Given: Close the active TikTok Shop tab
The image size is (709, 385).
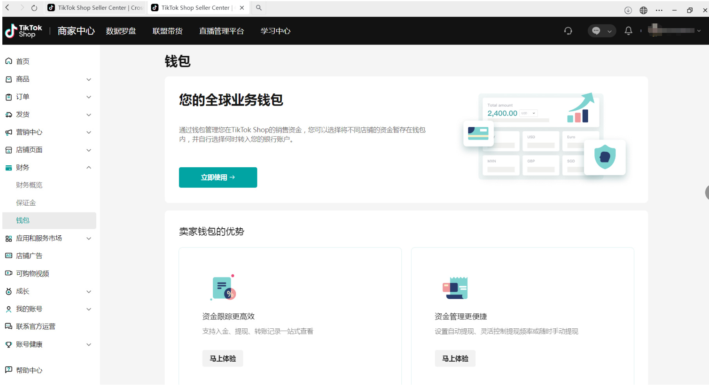Looking at the screenshot, I should tap(242, 8).
